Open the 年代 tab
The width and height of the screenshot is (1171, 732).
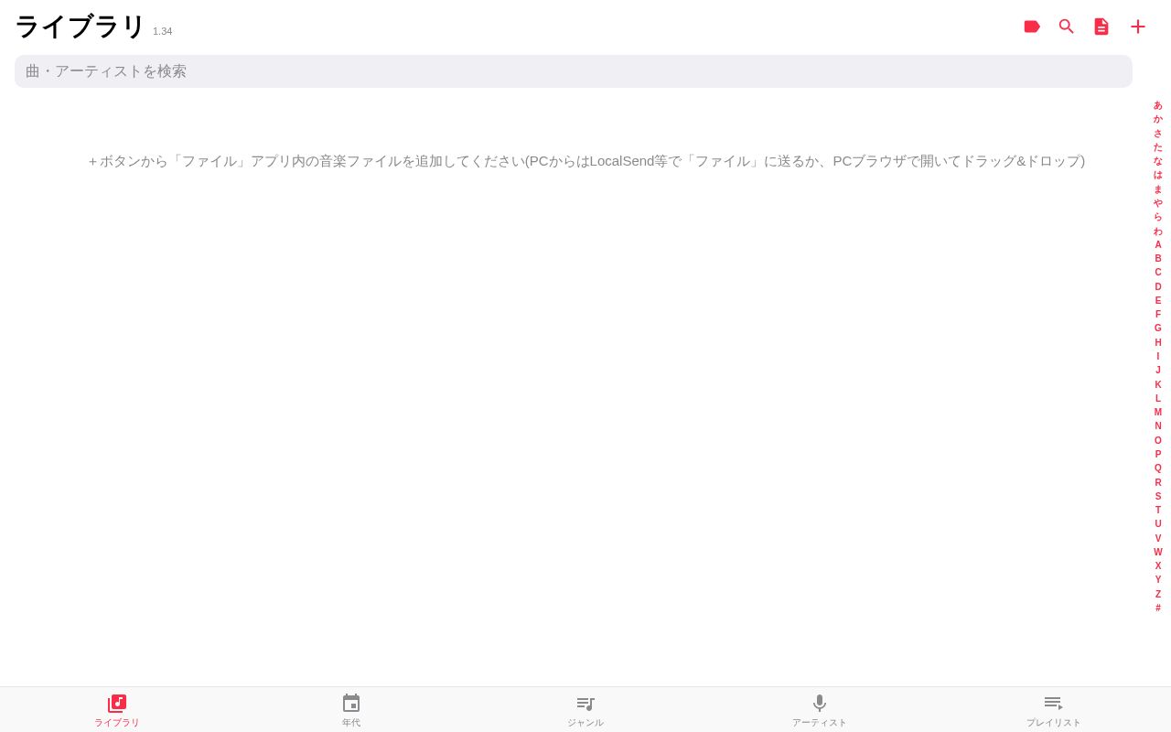[x=351, y=710]
